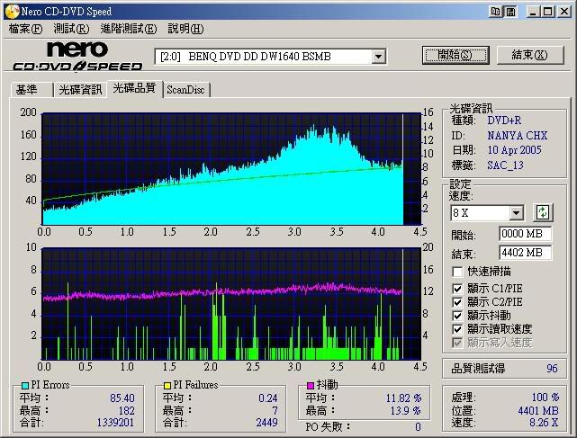Click the PI Errors maximum 182 value
Screen dimensions: 577x438
[x=127, y=411]
